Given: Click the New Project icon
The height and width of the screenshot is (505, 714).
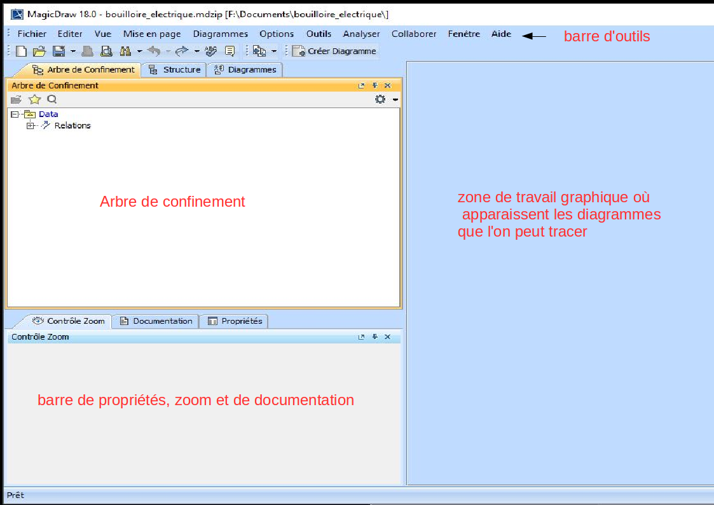Looking at the screenshot, I should pyautogui.click(x=21, y=52).
